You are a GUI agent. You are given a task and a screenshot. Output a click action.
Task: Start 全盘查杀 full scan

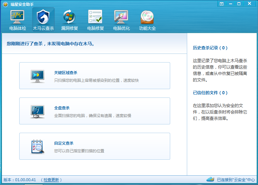(x=95, y=111)
